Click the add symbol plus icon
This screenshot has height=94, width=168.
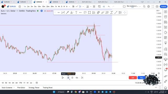[20, 7]
